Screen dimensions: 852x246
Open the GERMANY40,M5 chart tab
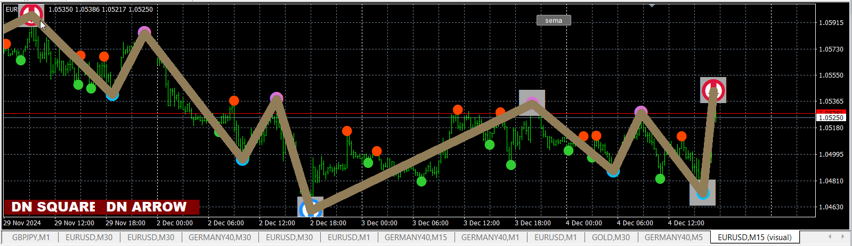(674, 237)
